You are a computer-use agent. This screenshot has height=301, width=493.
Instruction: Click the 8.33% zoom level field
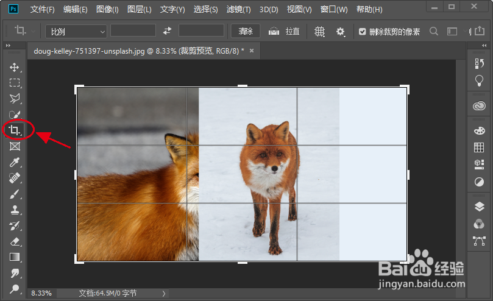coord(41,293)
